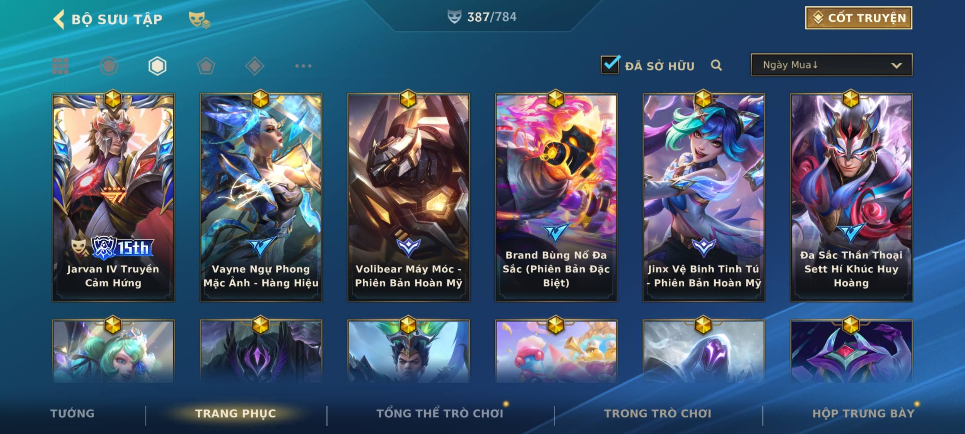Select the diamond rarity filter icon
This screenshot has width=965, height=434.
click(x=255, y=66)
